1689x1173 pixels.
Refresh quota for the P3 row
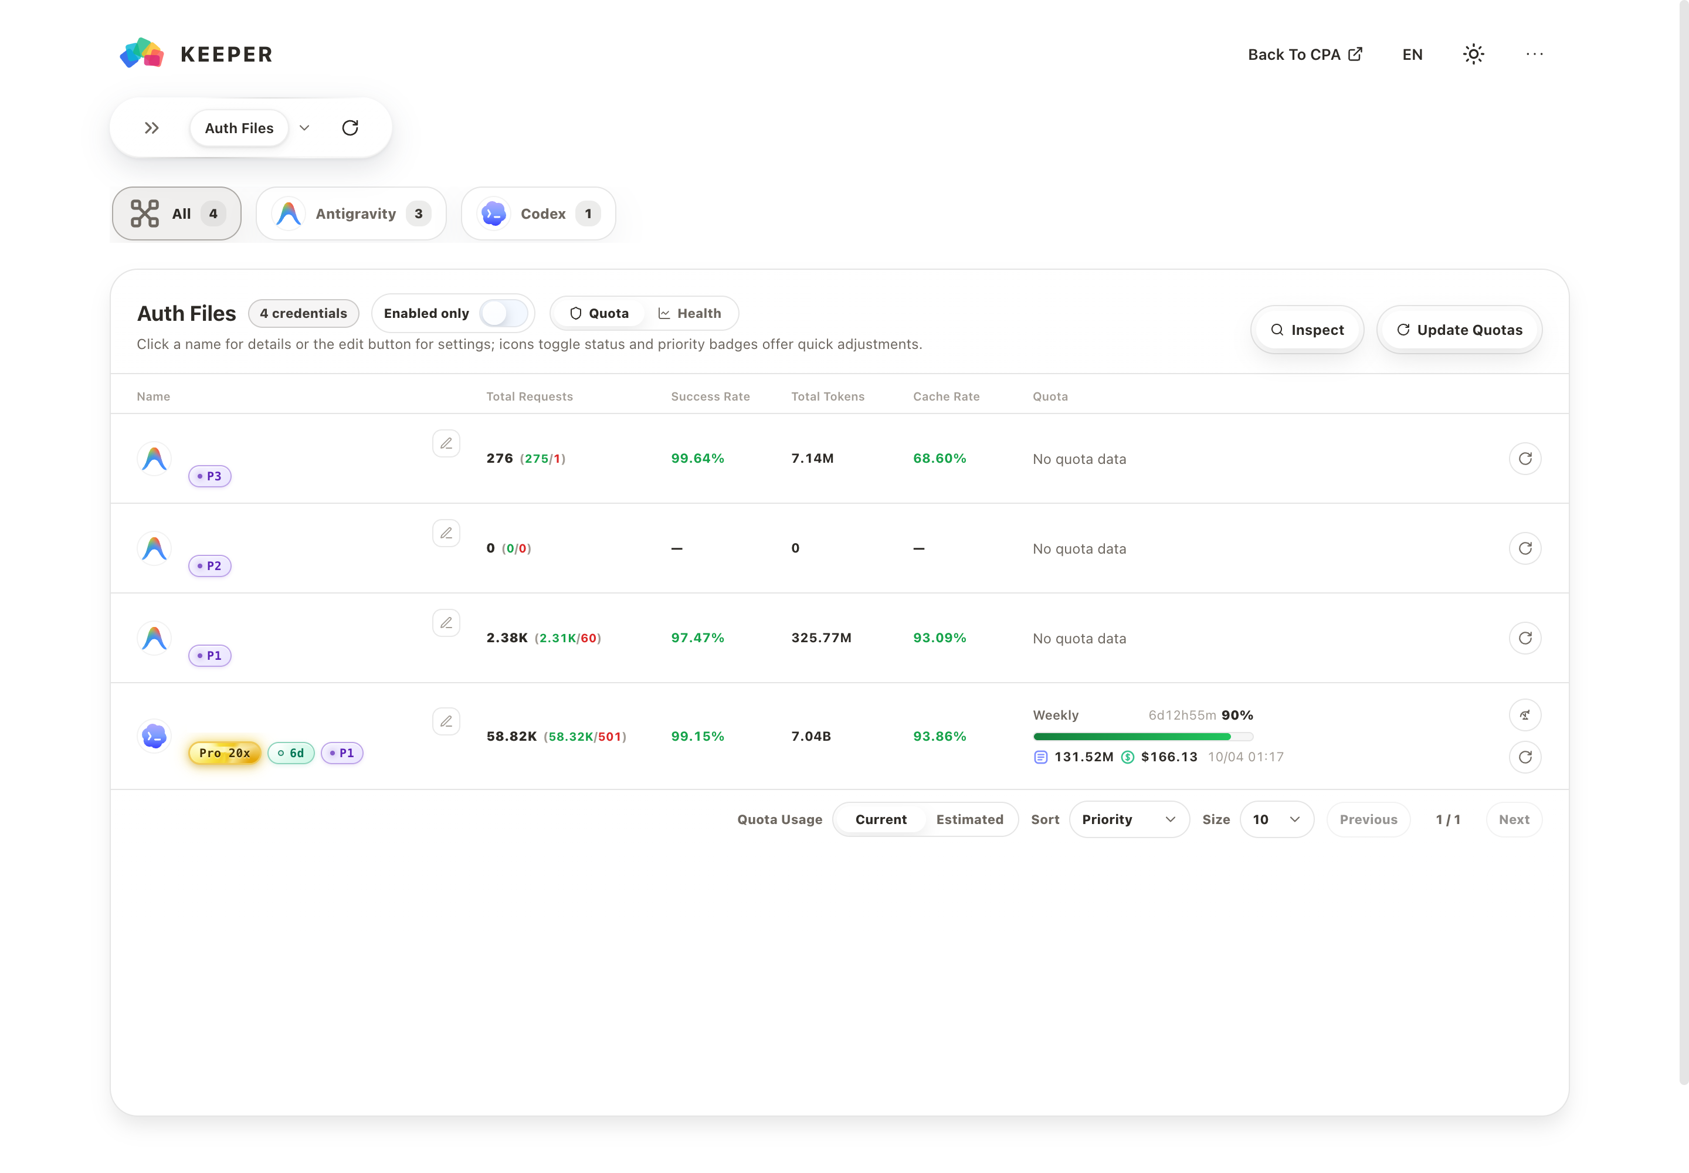[x=1525, y=459]
